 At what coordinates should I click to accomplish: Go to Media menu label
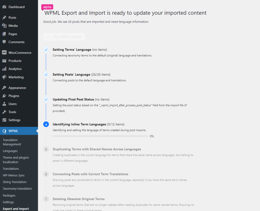pos(13,26)
